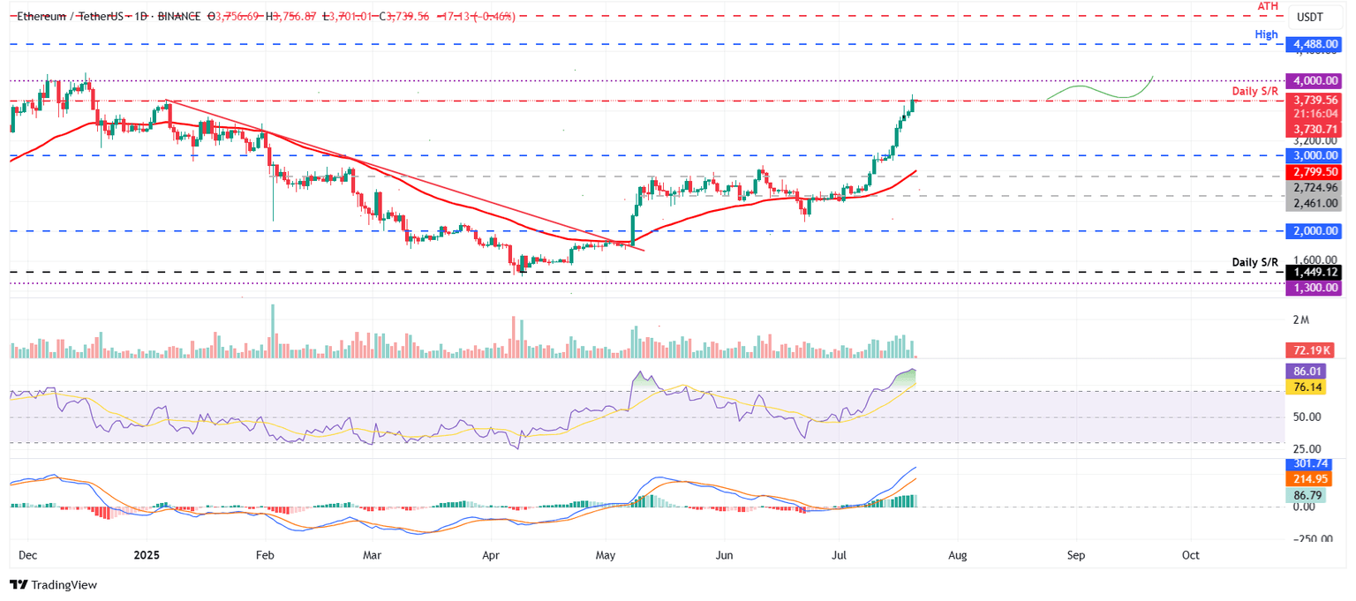Image resolution: width=1356 pixels, height=601 pixels.
Task: Click the 'ATH' label on price axis
Action: pyautogui.click(x=1266, y=7)
